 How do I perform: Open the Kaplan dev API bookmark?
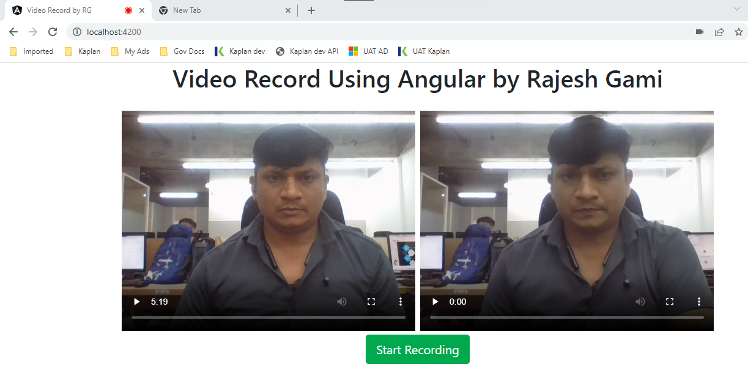(x=306, y=51)
